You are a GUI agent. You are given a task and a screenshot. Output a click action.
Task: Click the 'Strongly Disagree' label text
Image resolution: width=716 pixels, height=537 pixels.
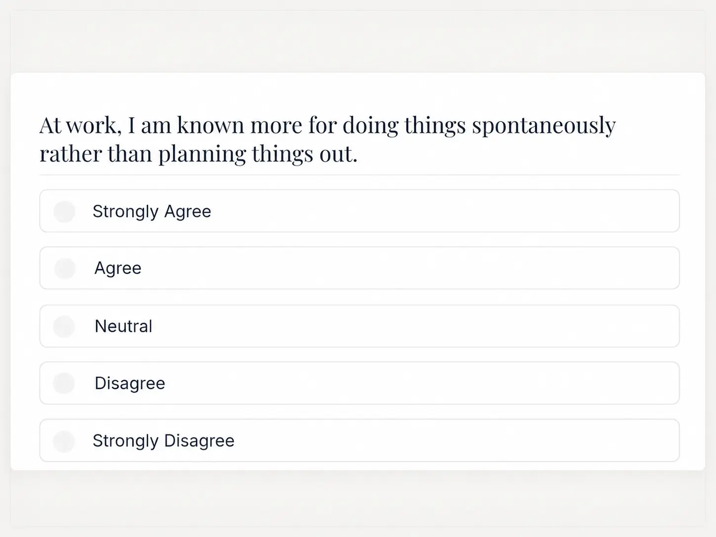click(x=164, y=441)
